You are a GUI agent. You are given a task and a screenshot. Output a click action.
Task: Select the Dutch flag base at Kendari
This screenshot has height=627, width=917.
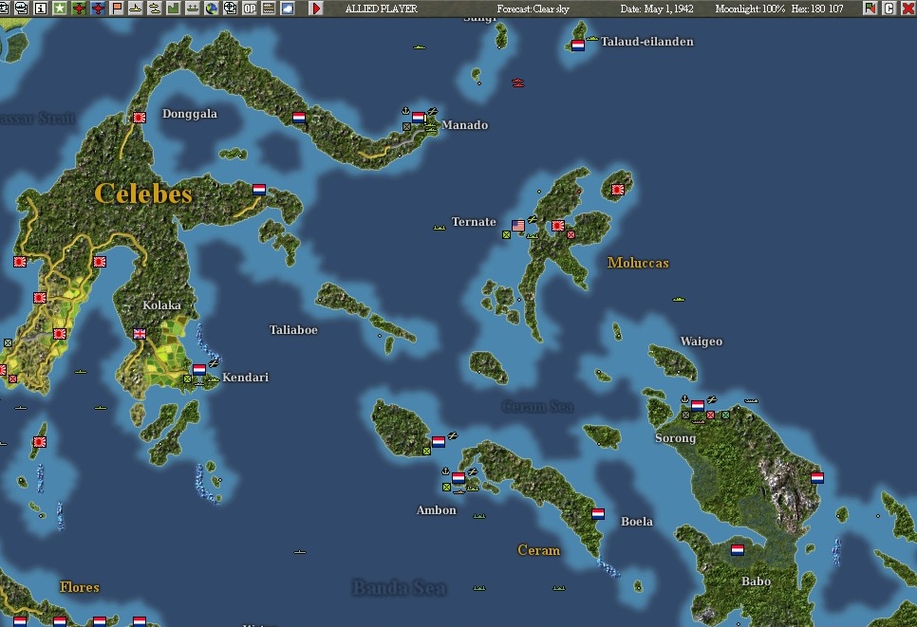(x=198, y=370)
